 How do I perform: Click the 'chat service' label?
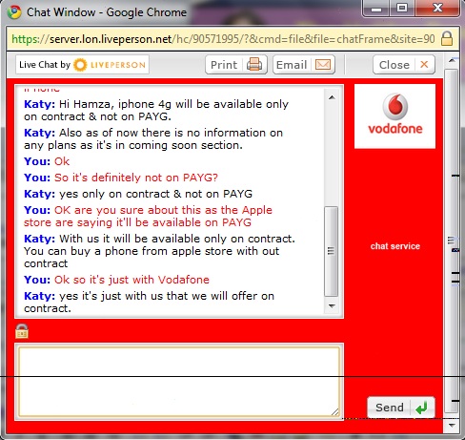point(395,246)
